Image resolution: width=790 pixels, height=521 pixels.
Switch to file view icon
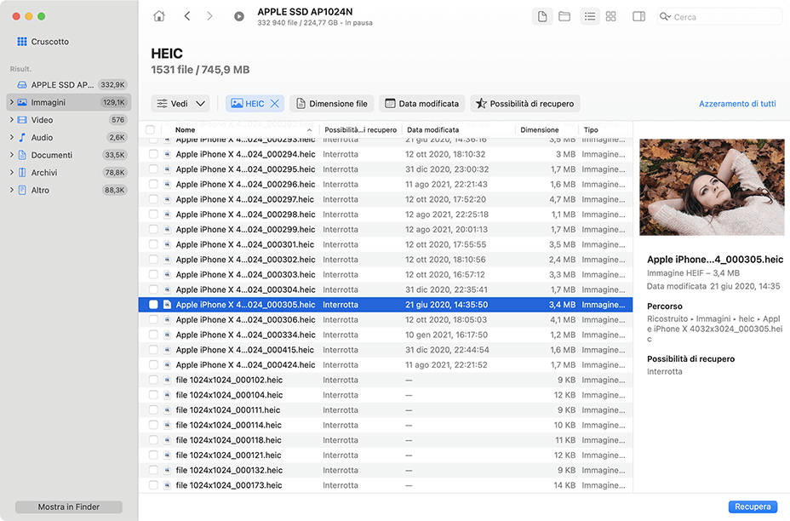click(542, 17)
